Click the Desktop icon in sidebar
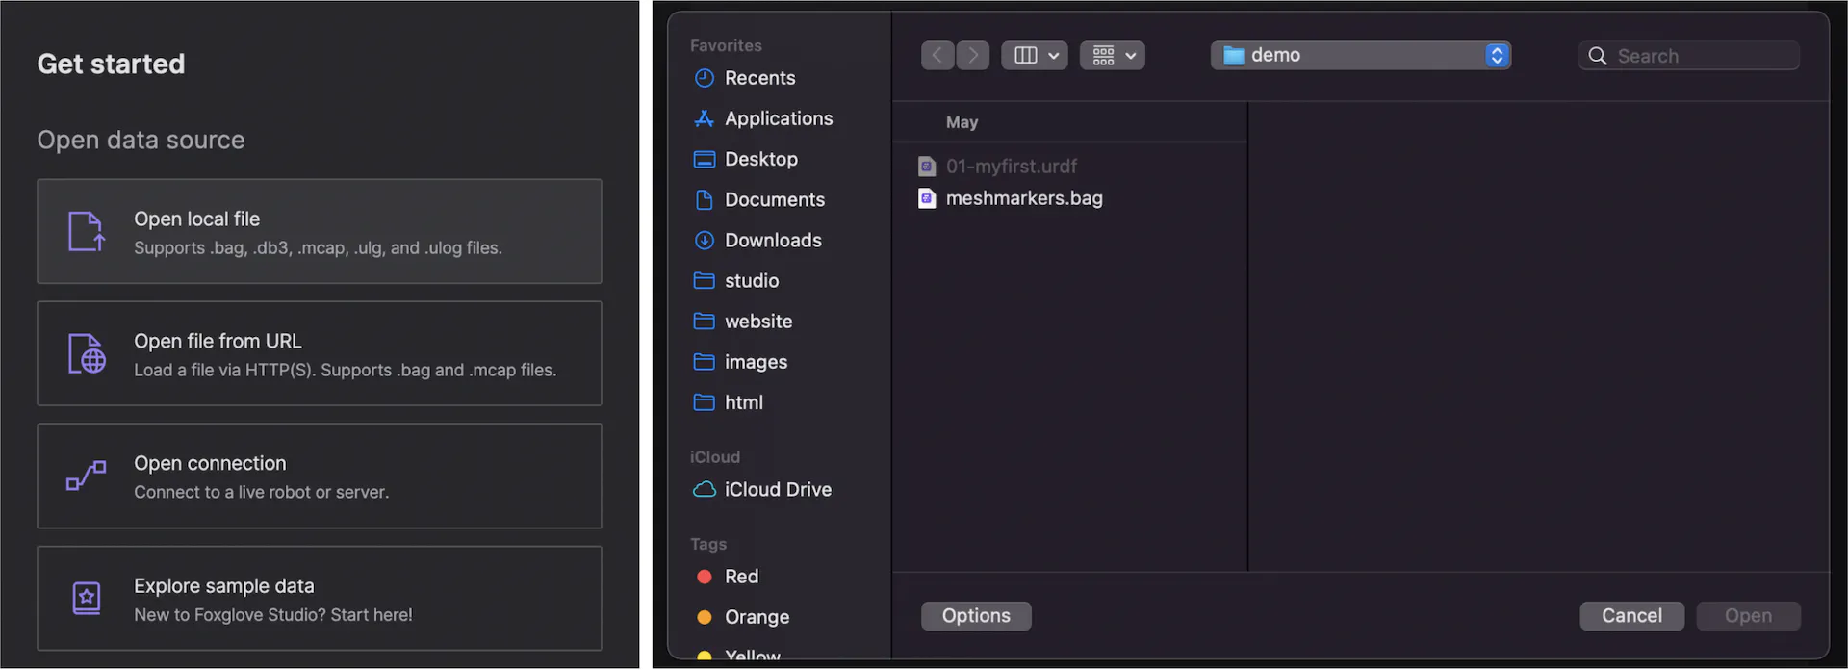 coord(705,159)
